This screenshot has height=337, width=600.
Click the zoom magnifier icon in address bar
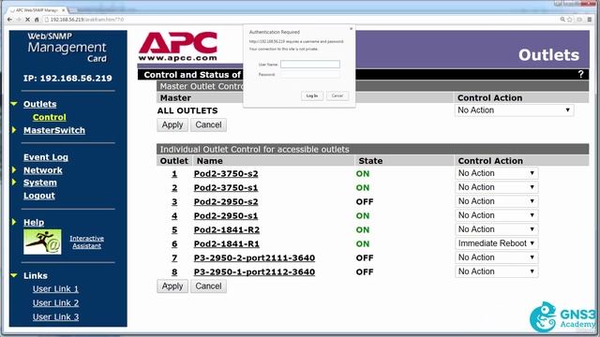[x=562, y=20]
